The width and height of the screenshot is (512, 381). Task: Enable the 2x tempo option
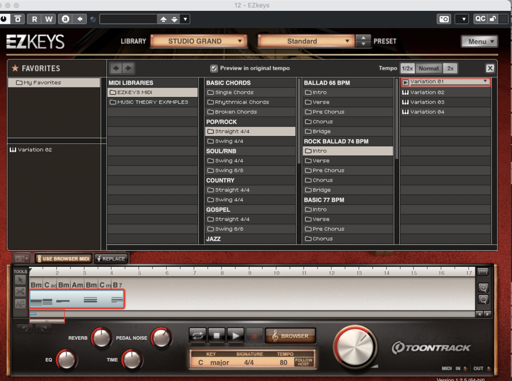tap(450, 68)
